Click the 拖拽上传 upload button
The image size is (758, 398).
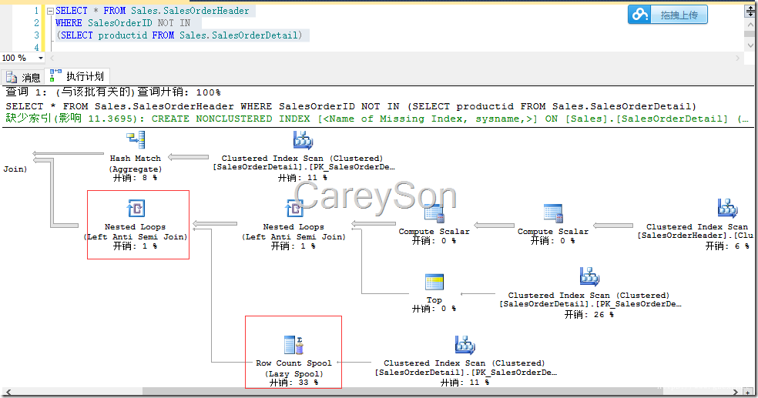point(668,15)
